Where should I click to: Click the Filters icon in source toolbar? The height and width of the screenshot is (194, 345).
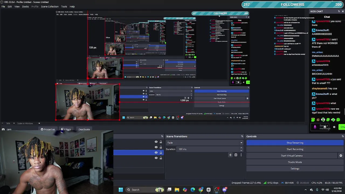point(62,129)
